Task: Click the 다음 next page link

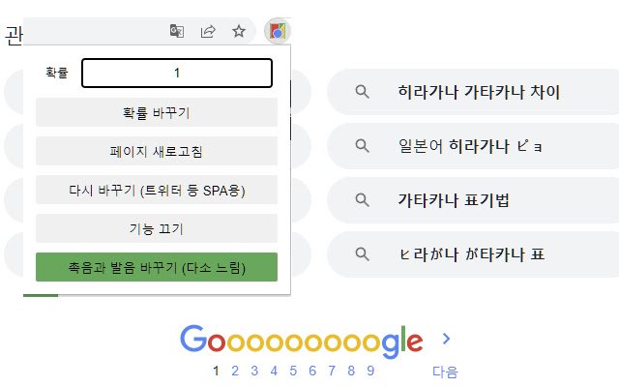Action: [445, 372]
